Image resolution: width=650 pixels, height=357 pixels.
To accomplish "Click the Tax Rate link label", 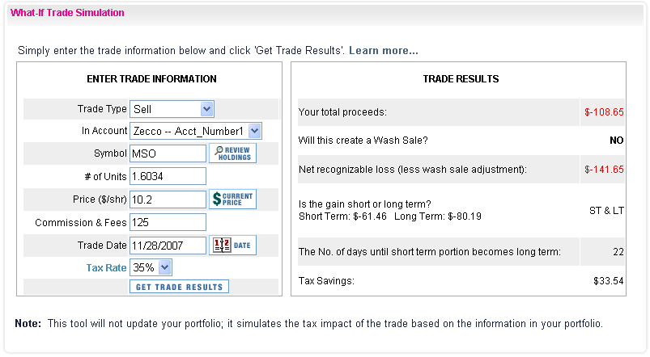I will pyautogui.click(x=106, y=267).
